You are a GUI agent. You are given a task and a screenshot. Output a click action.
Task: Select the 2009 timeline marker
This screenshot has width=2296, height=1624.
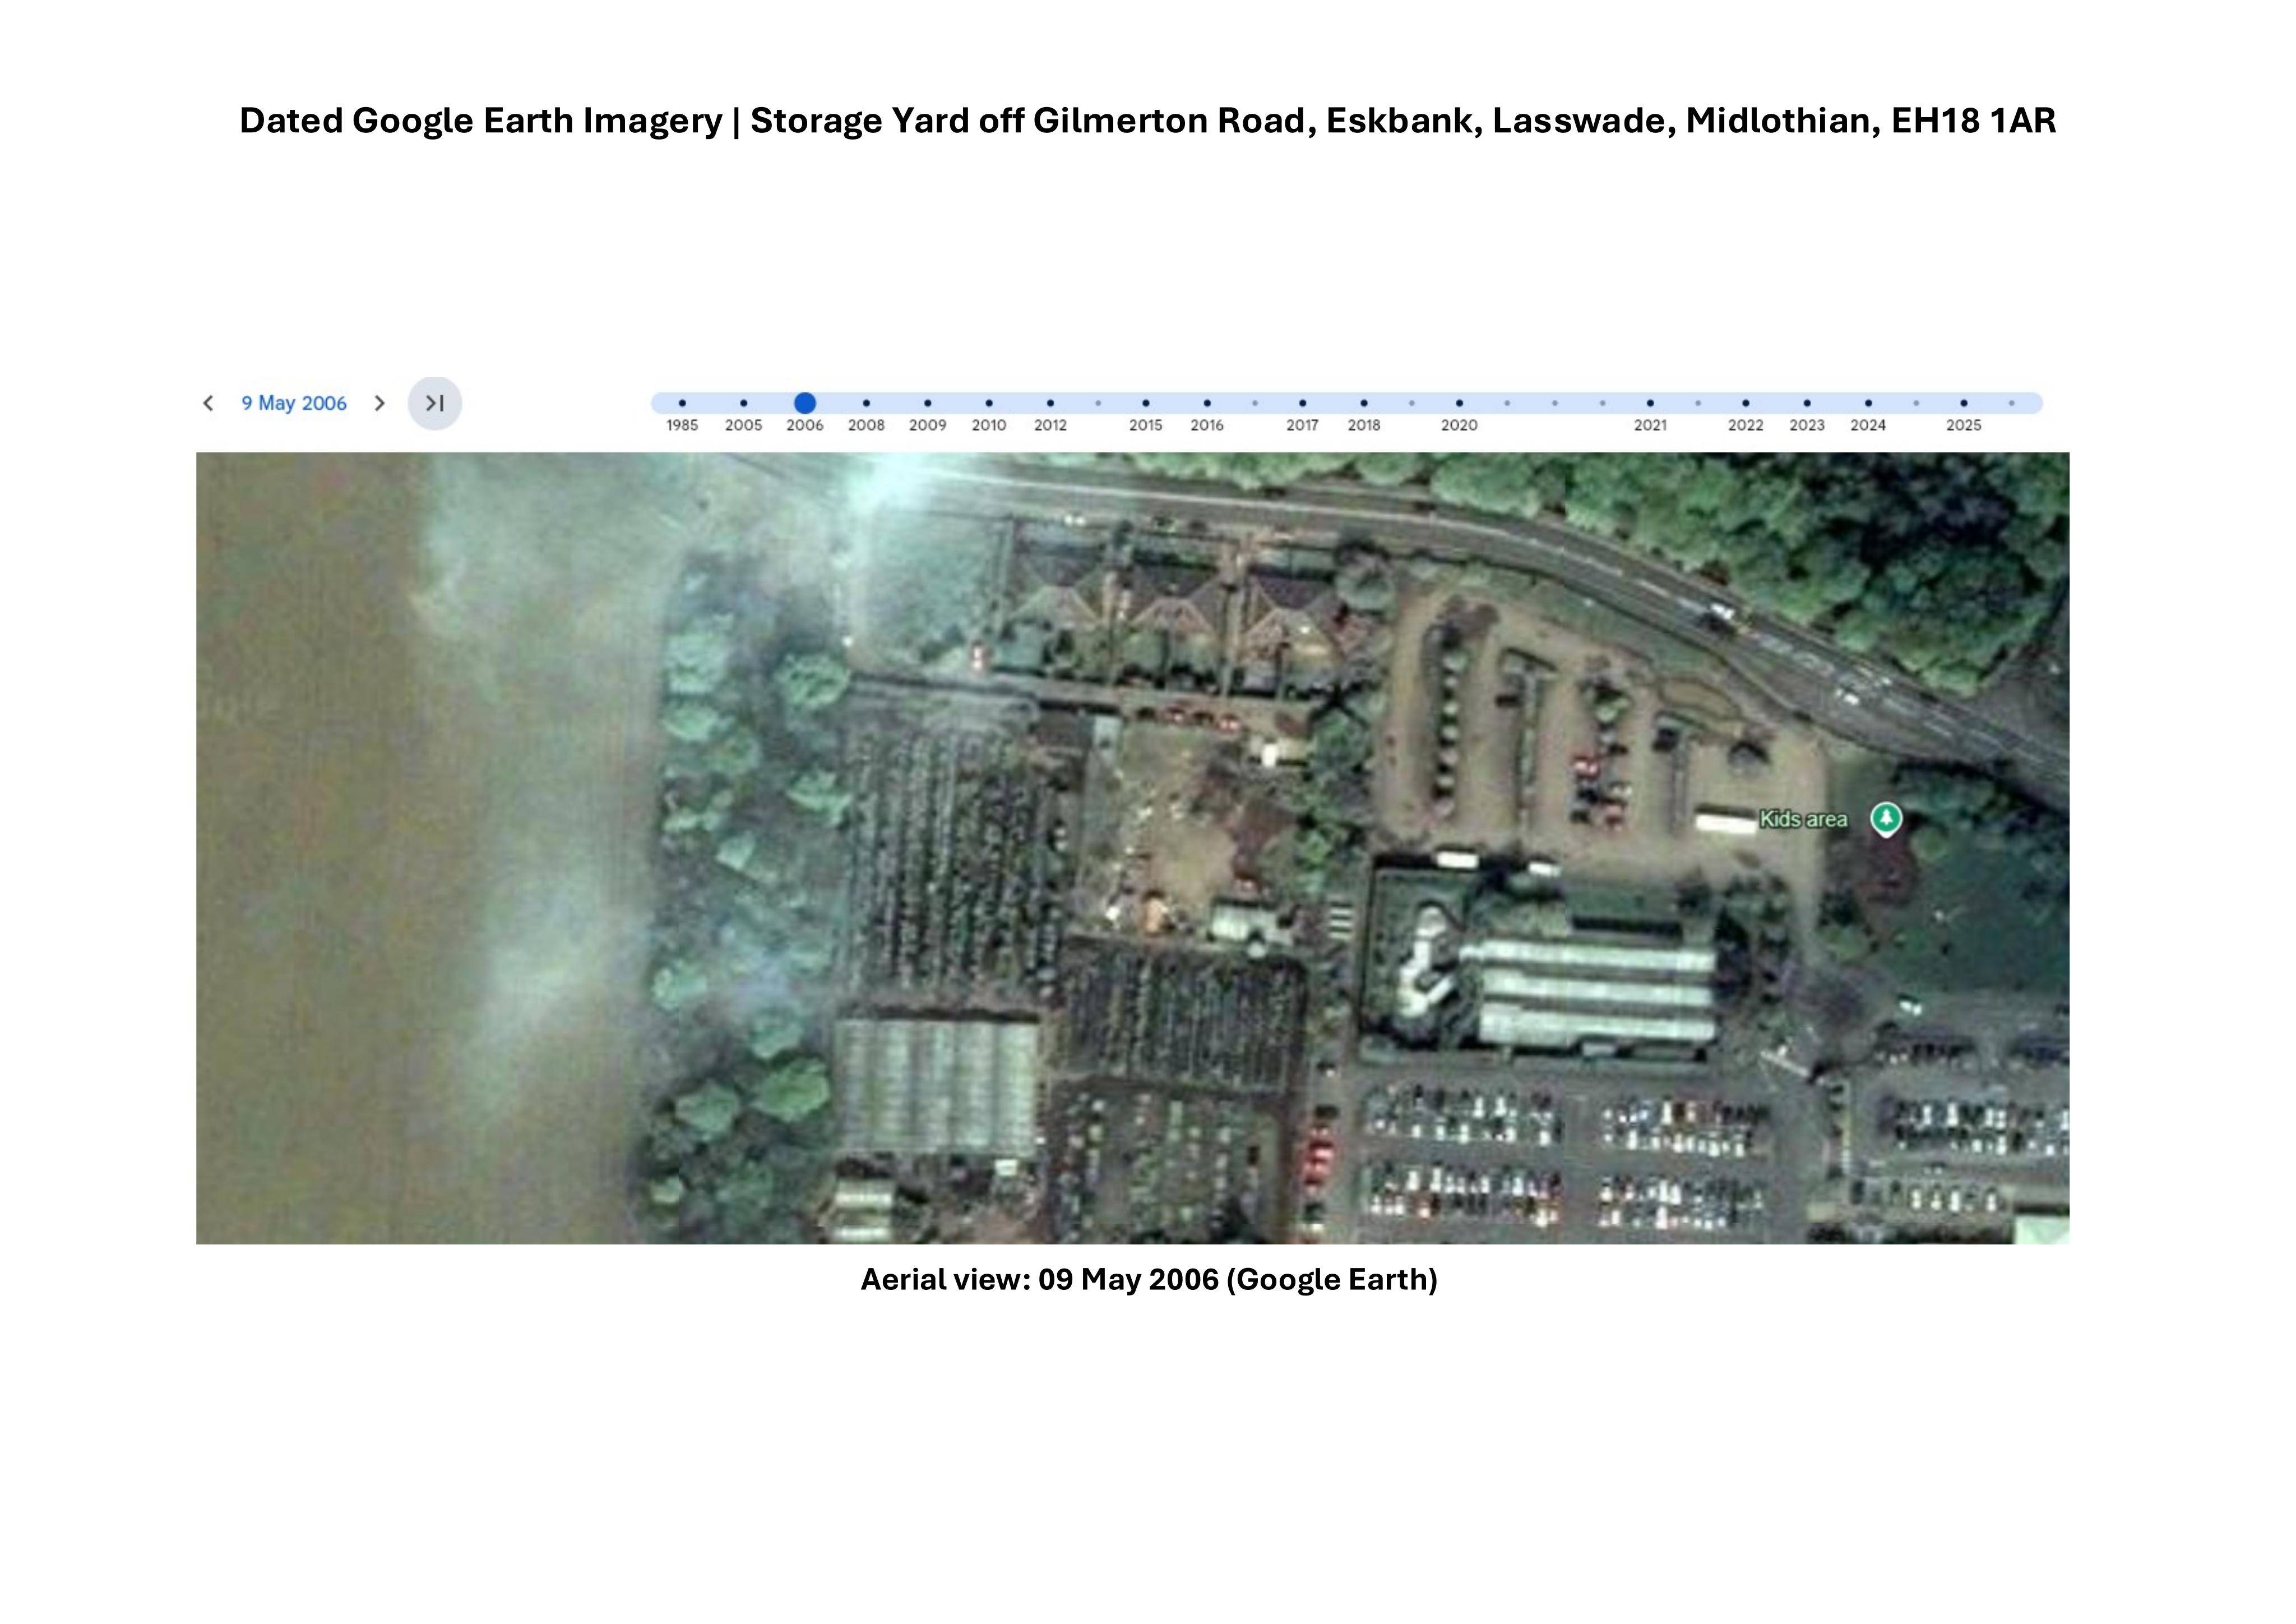click(928, 403)
